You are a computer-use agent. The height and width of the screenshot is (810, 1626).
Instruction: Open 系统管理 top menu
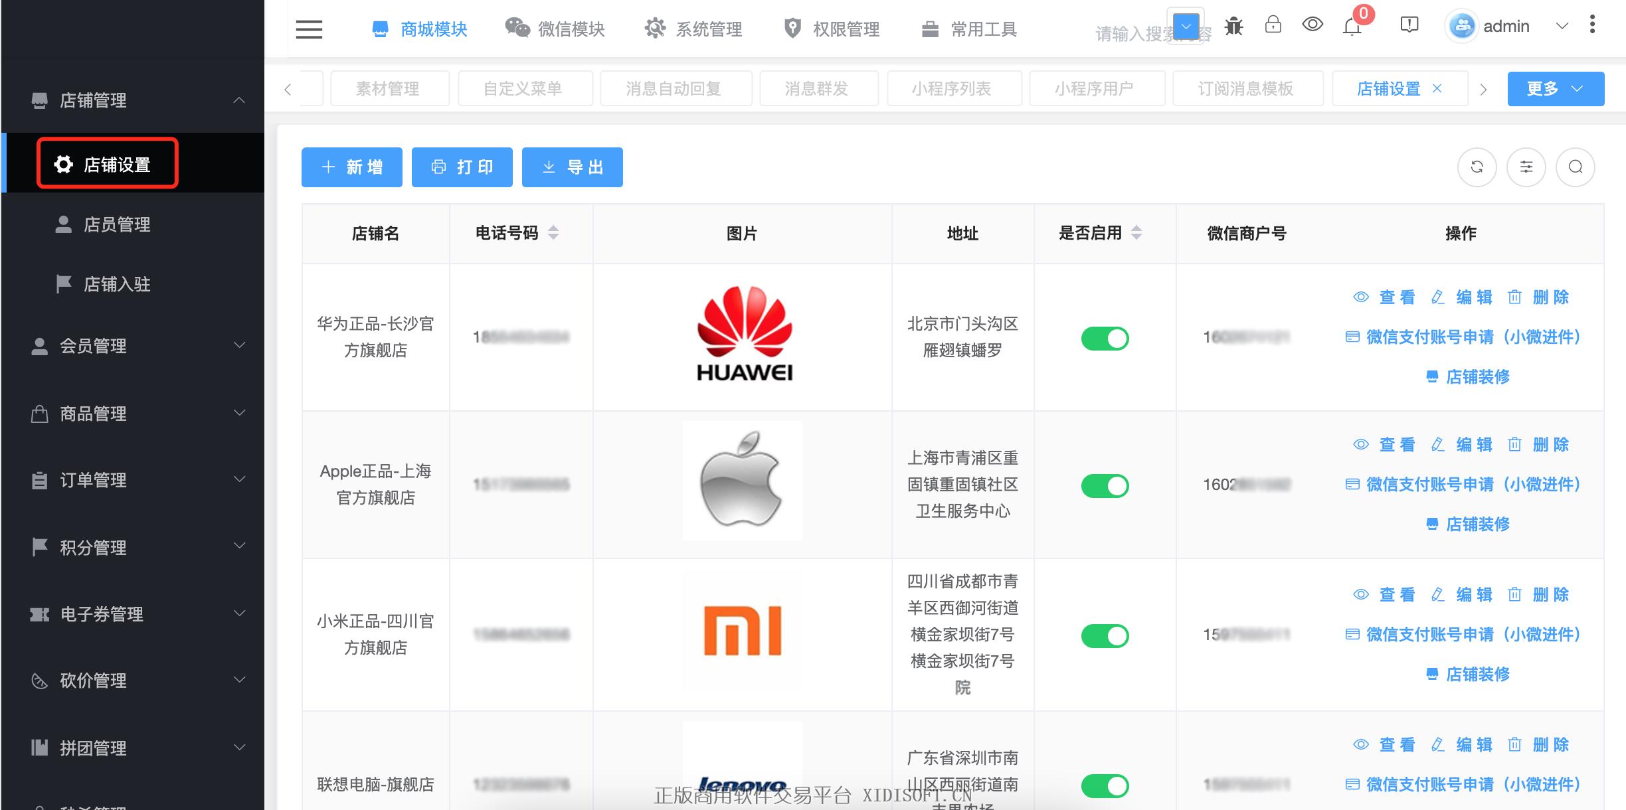pos(693,29)
